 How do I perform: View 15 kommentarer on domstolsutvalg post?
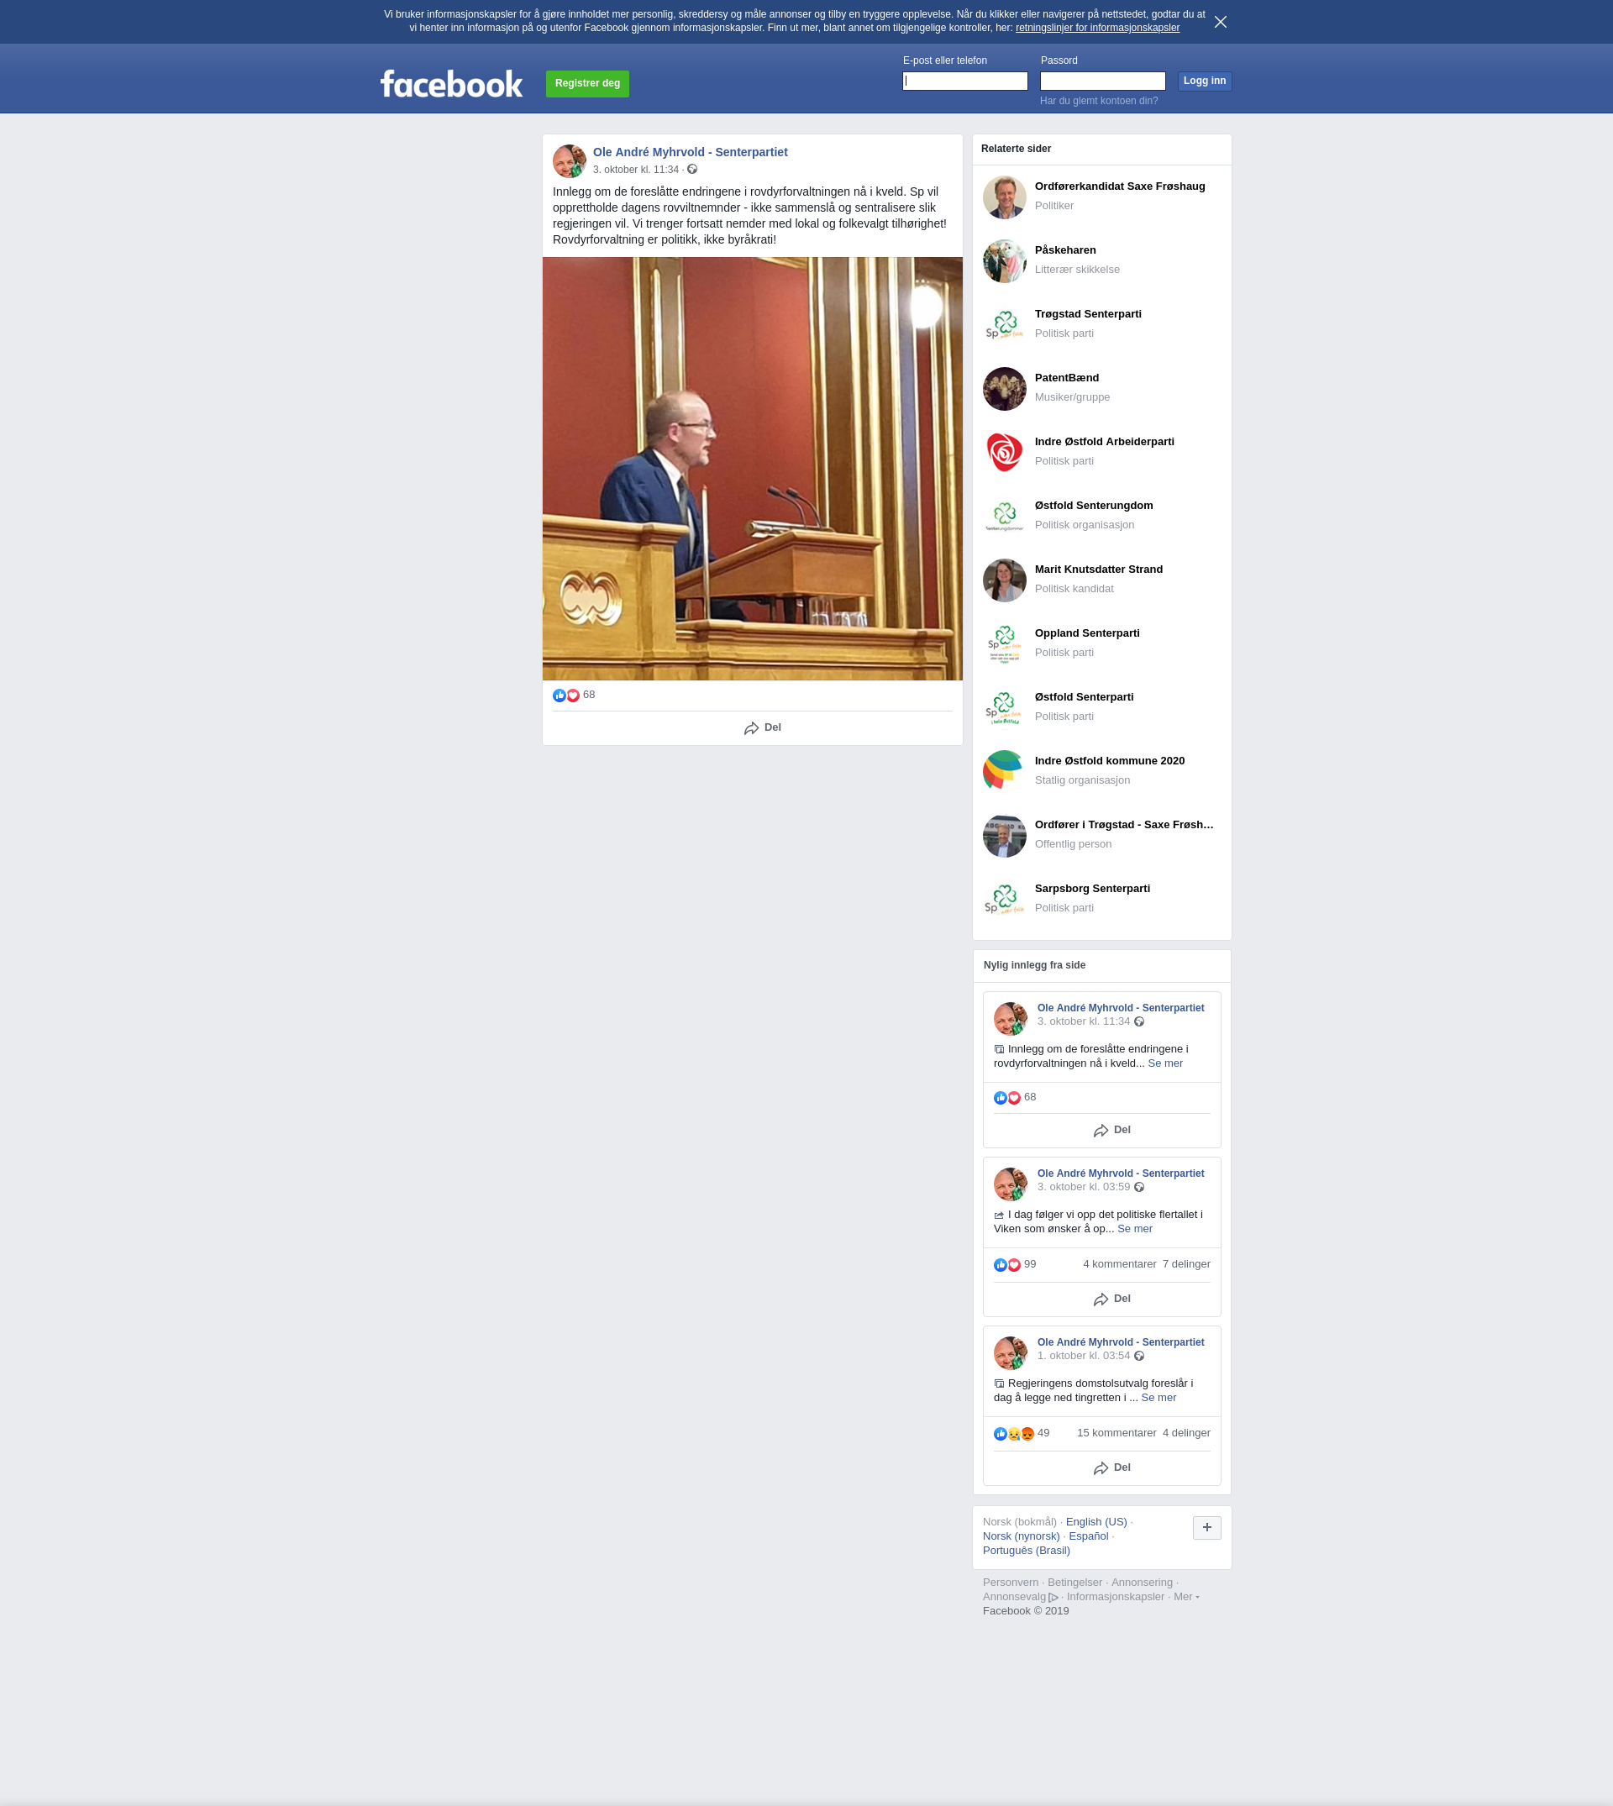click(x=1116, y=1433)
